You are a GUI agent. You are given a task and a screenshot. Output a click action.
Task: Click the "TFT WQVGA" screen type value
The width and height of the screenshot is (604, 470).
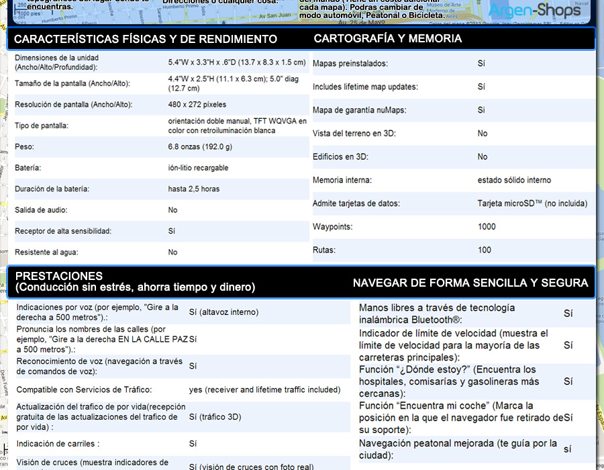pyautogui.click(x=275, y=121)
